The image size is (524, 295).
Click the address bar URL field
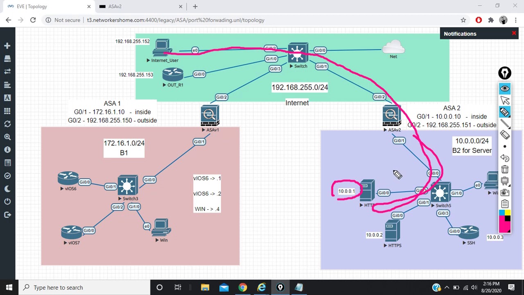tap(257, 20)
